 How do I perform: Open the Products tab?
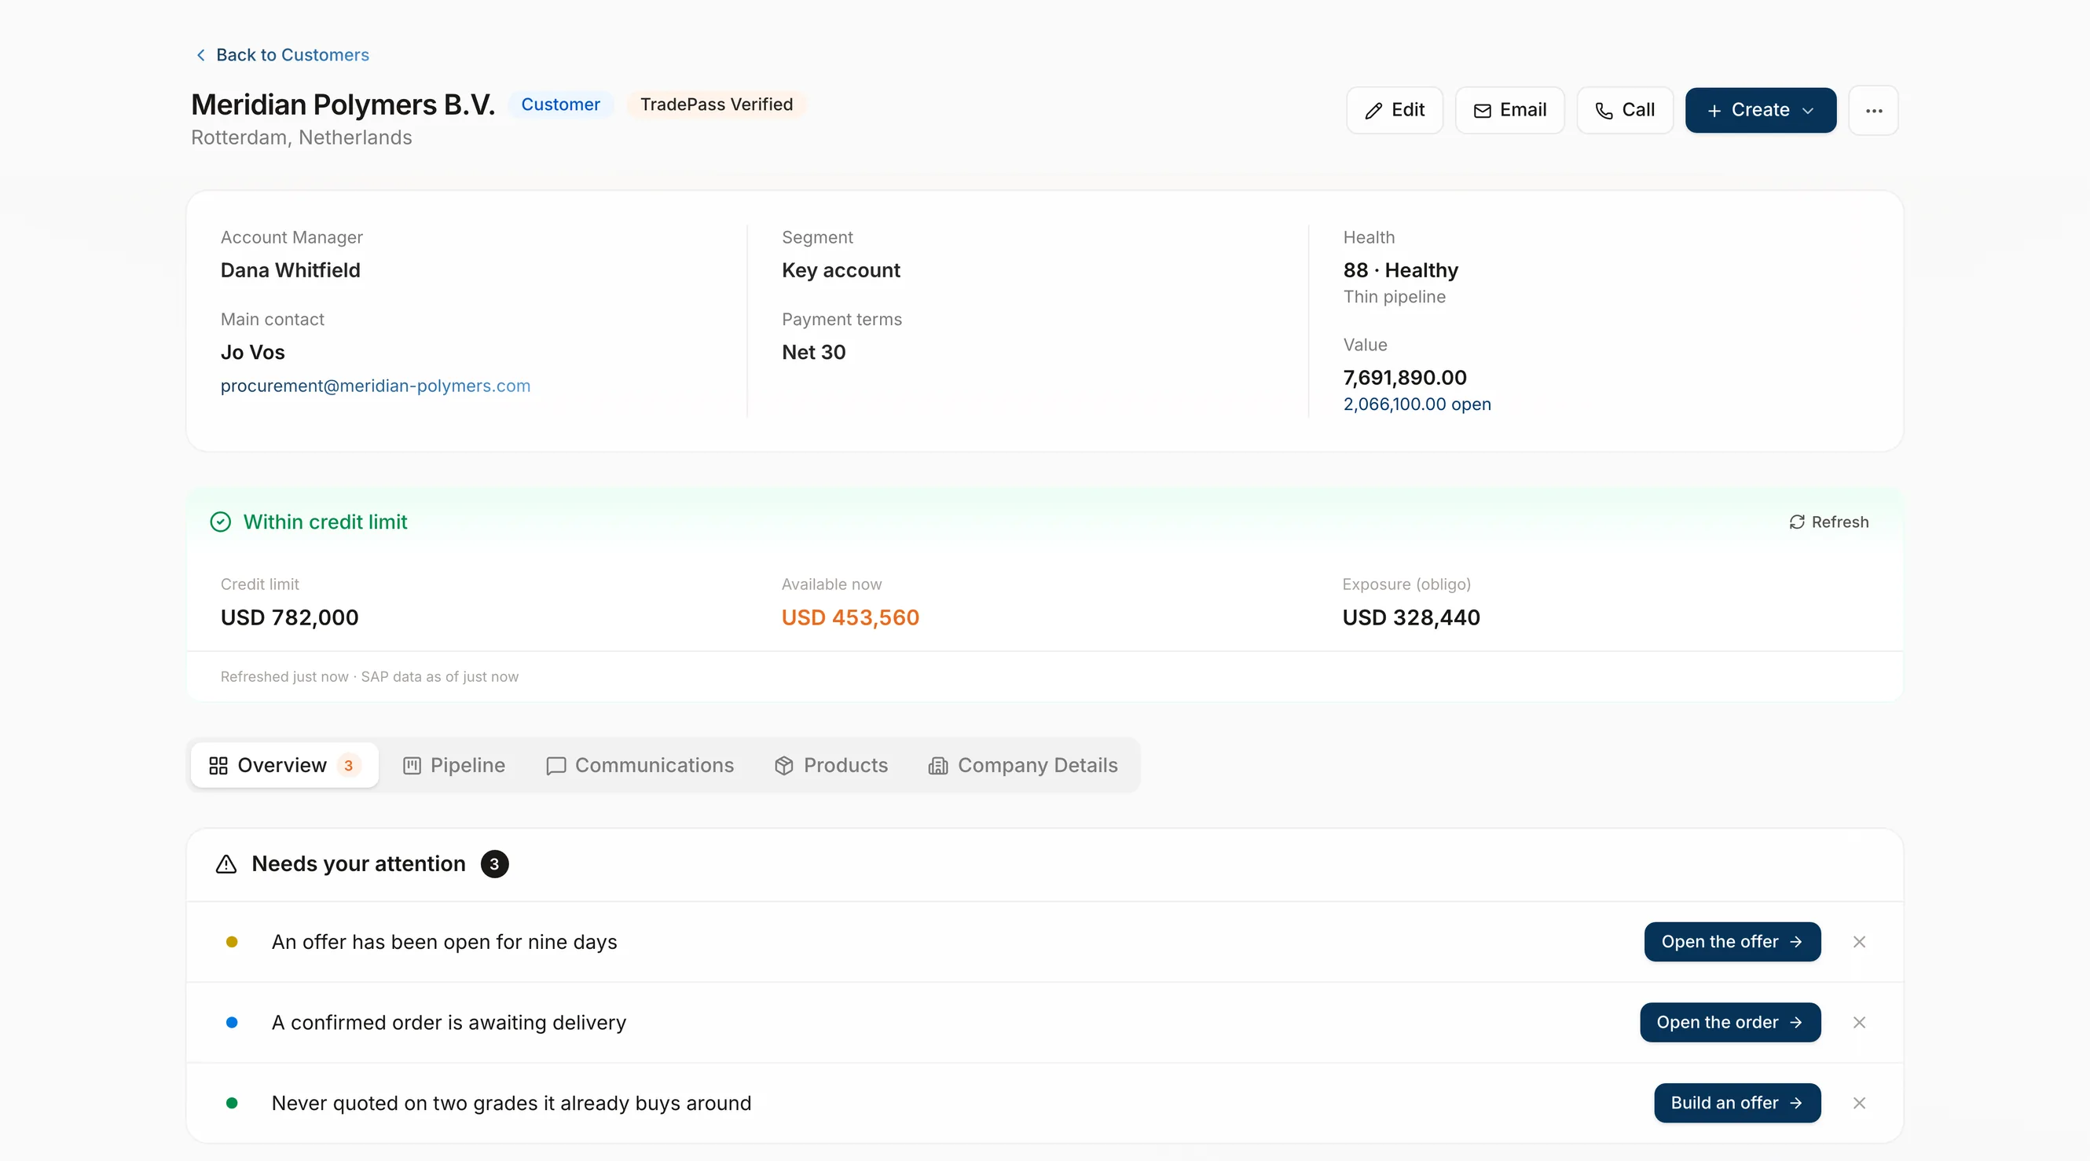coord(830,765)
